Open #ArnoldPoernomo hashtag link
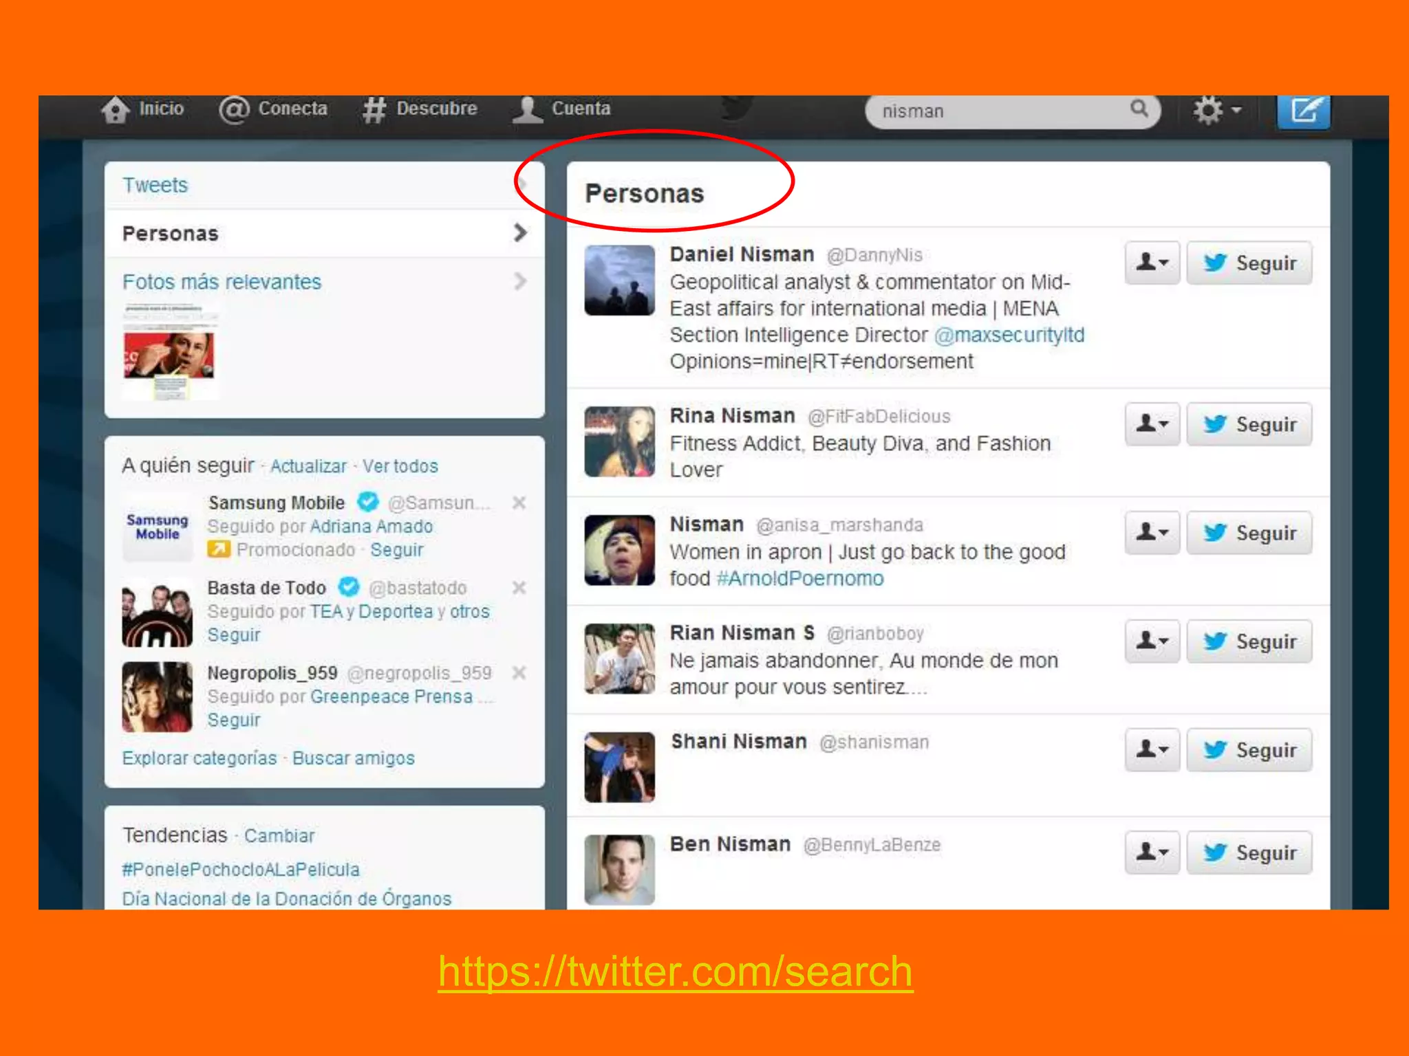The image size is (1409, 1056). 800,579
